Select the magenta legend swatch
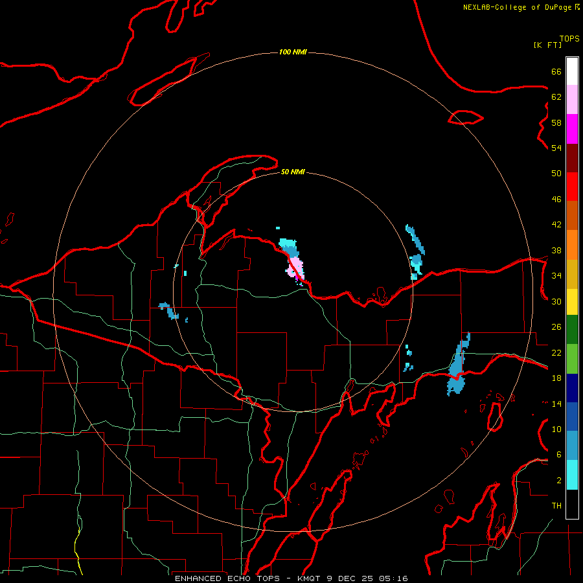Viewport: 583px width, 583px height. coord(572,129)
